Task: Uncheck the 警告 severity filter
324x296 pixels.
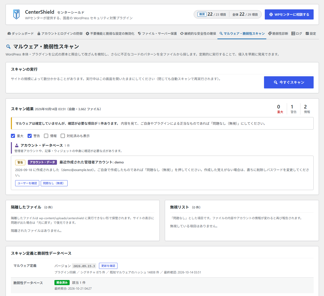Action: [30, 136]
